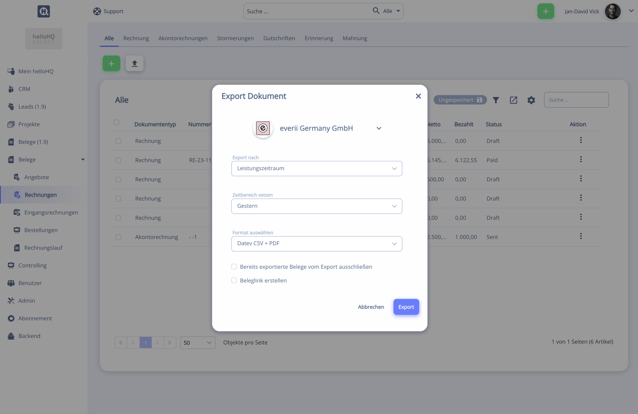The height and width of the screenshot is (414, 638).
Task: Expand the Zeitbereich setzen dropdown
Action: tap(317, 206)
